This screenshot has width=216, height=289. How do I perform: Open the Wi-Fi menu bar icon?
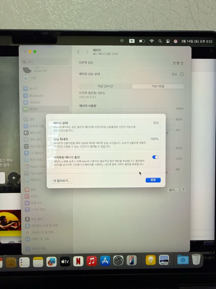(x=152, y=41)
